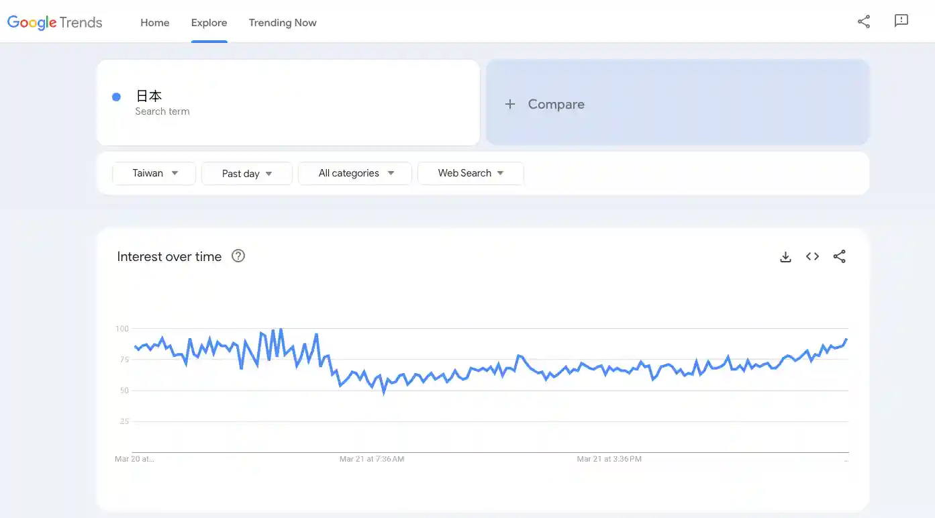Open the Web Search type dropdown

tap(471, 173)
